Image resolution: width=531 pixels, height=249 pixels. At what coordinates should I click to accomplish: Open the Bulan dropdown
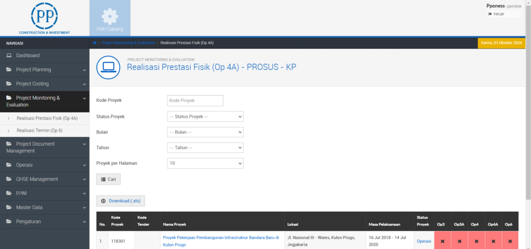coord(205,132)
